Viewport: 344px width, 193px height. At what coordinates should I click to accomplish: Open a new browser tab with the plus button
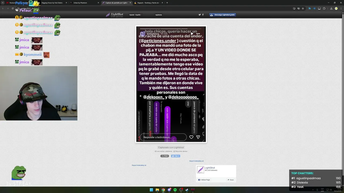coord(167,3)
